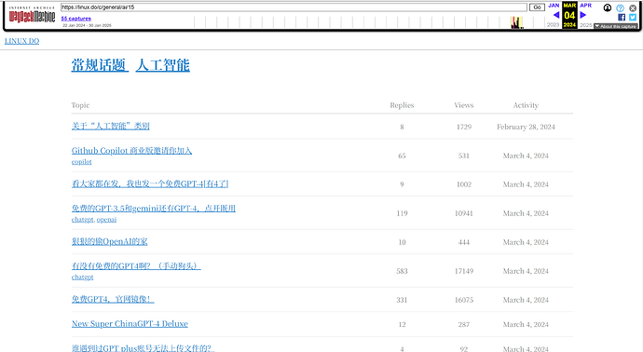
Task: Select the openai tag
Action: (x=106, y=220)
